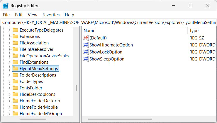Select the FileOperationAdviseSinks folder icon
The height and width of the screenshot is (123, 217).
[15, 56]
